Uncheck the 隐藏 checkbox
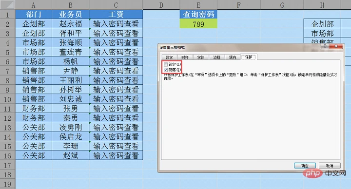This screenshot has height=189, width=351. [x=166, y=70]
